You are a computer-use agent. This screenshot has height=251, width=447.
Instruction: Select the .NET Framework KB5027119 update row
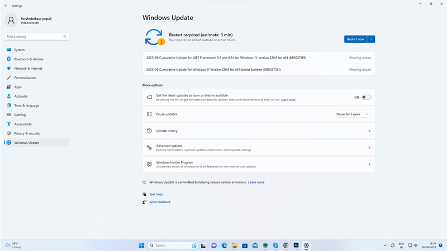(259, 58)
